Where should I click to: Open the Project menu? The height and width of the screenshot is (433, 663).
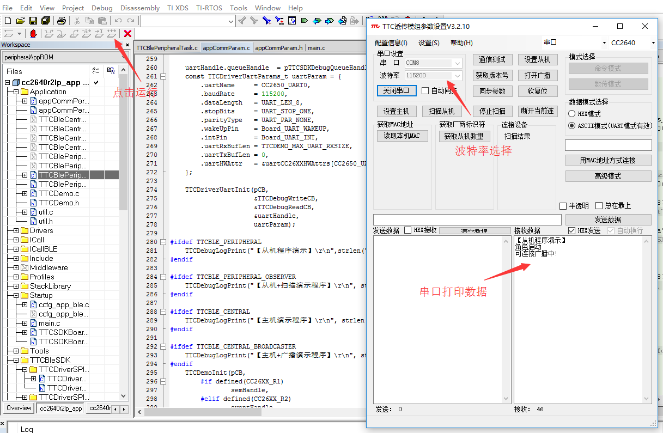click(x=73, y=8)
